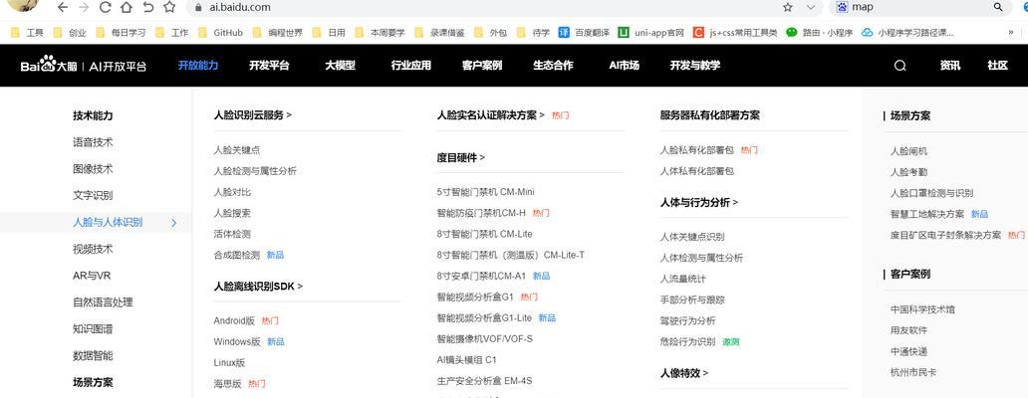
Task: Open the 人脸对比 link
Action: click(x=232, y=192)
